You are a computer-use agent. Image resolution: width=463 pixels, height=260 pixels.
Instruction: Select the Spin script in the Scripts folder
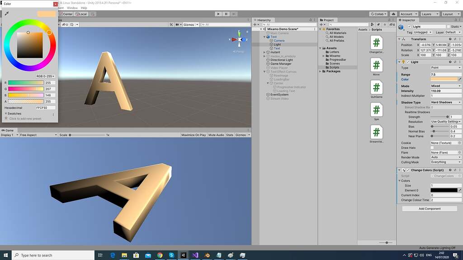coord(377,110)
